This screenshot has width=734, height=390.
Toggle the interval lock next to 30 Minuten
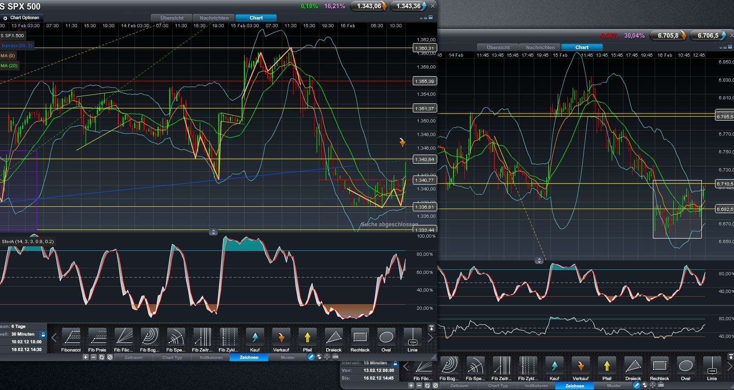tap(43, 334)
